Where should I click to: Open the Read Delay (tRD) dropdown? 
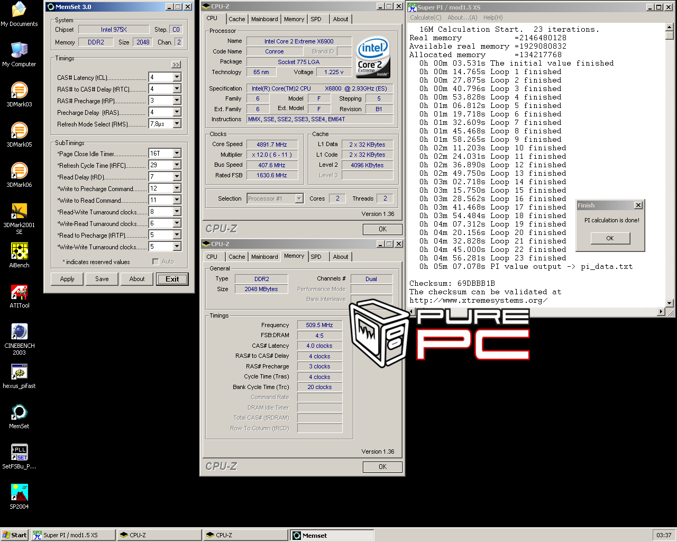pyautogui.click(x=177, y=177)
